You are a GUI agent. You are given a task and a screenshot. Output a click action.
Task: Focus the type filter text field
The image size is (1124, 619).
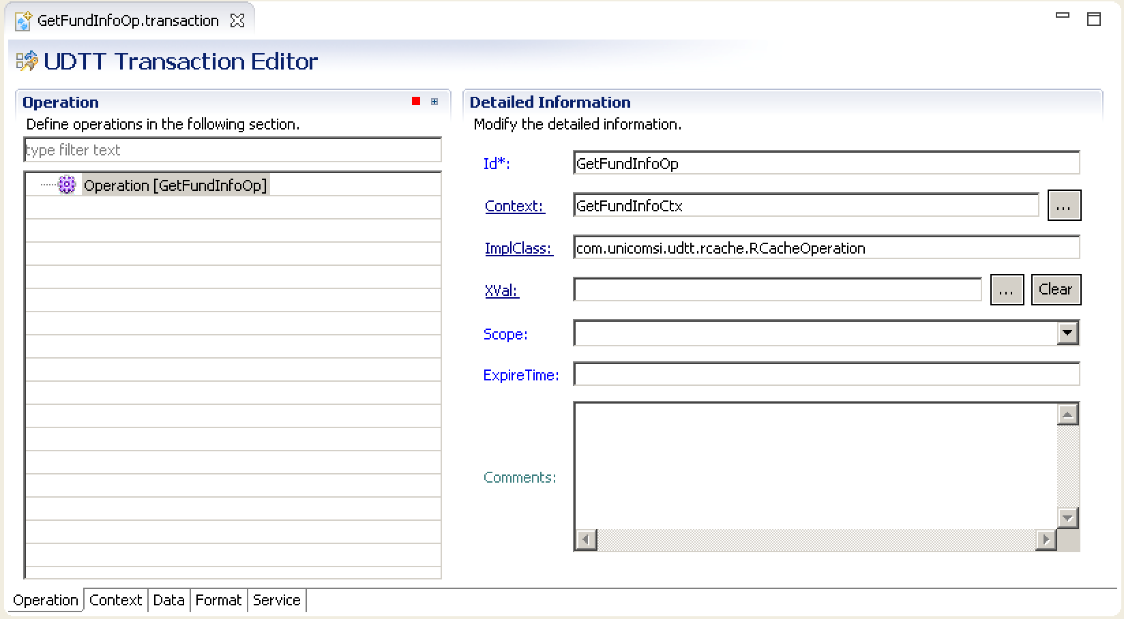(233, 150)
